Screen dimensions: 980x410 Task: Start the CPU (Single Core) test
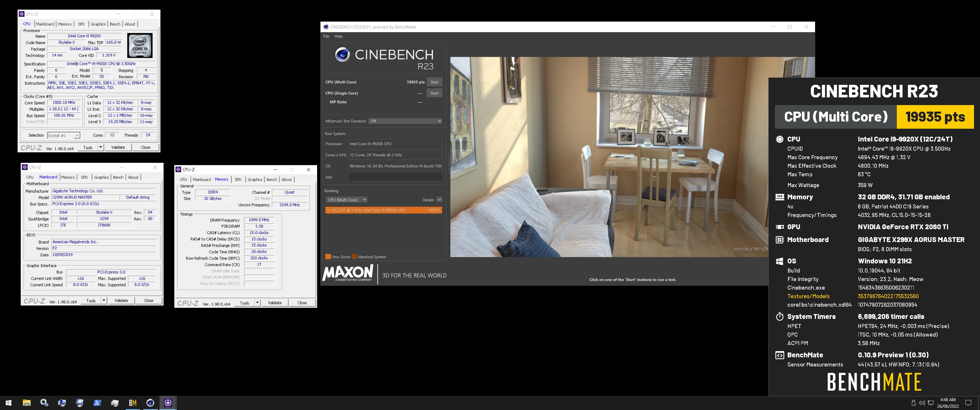coord(434,93)
